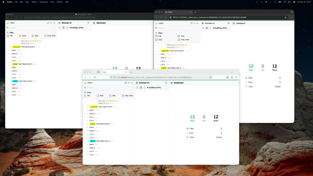This screenshot has height=176, width=313.
Task: Collapse Browser UI panel icon in the Playwright window
Action: point(89,23)
